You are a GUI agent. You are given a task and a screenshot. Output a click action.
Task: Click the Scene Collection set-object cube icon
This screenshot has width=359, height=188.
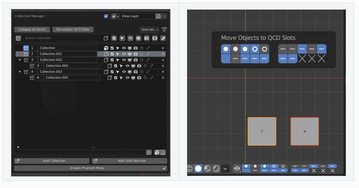(x=106, y=38)
